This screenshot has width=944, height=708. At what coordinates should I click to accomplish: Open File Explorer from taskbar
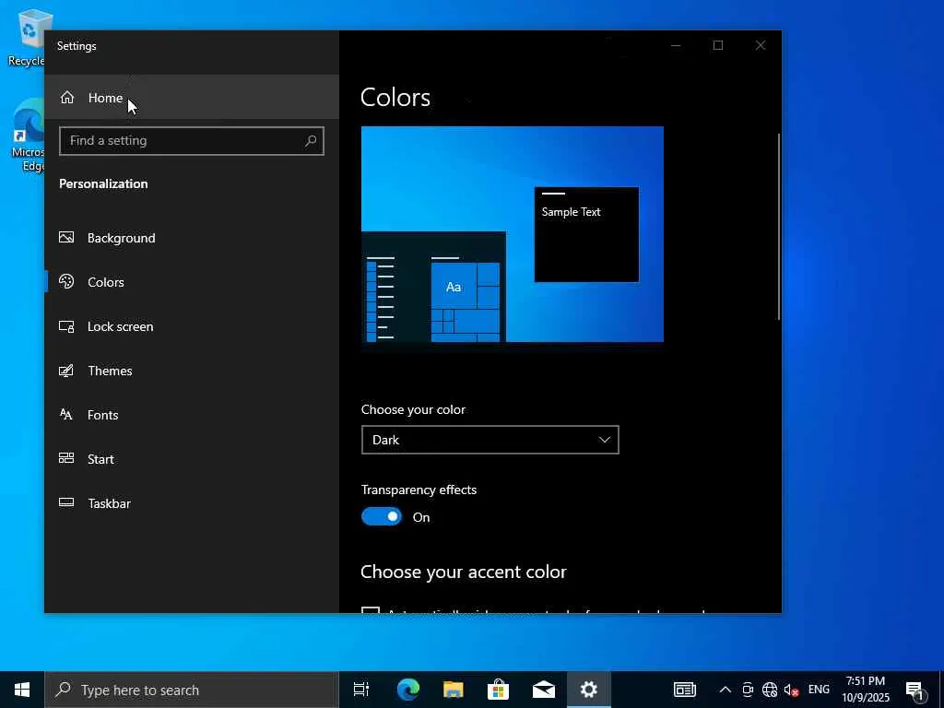[x=454, y=690]
